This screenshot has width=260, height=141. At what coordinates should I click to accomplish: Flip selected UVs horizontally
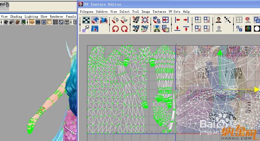coord(115,20)
